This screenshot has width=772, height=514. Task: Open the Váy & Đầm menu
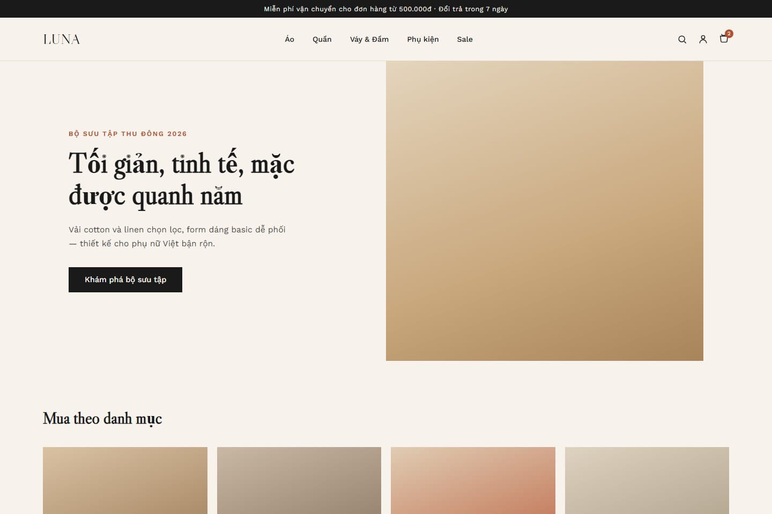point(369,39)
